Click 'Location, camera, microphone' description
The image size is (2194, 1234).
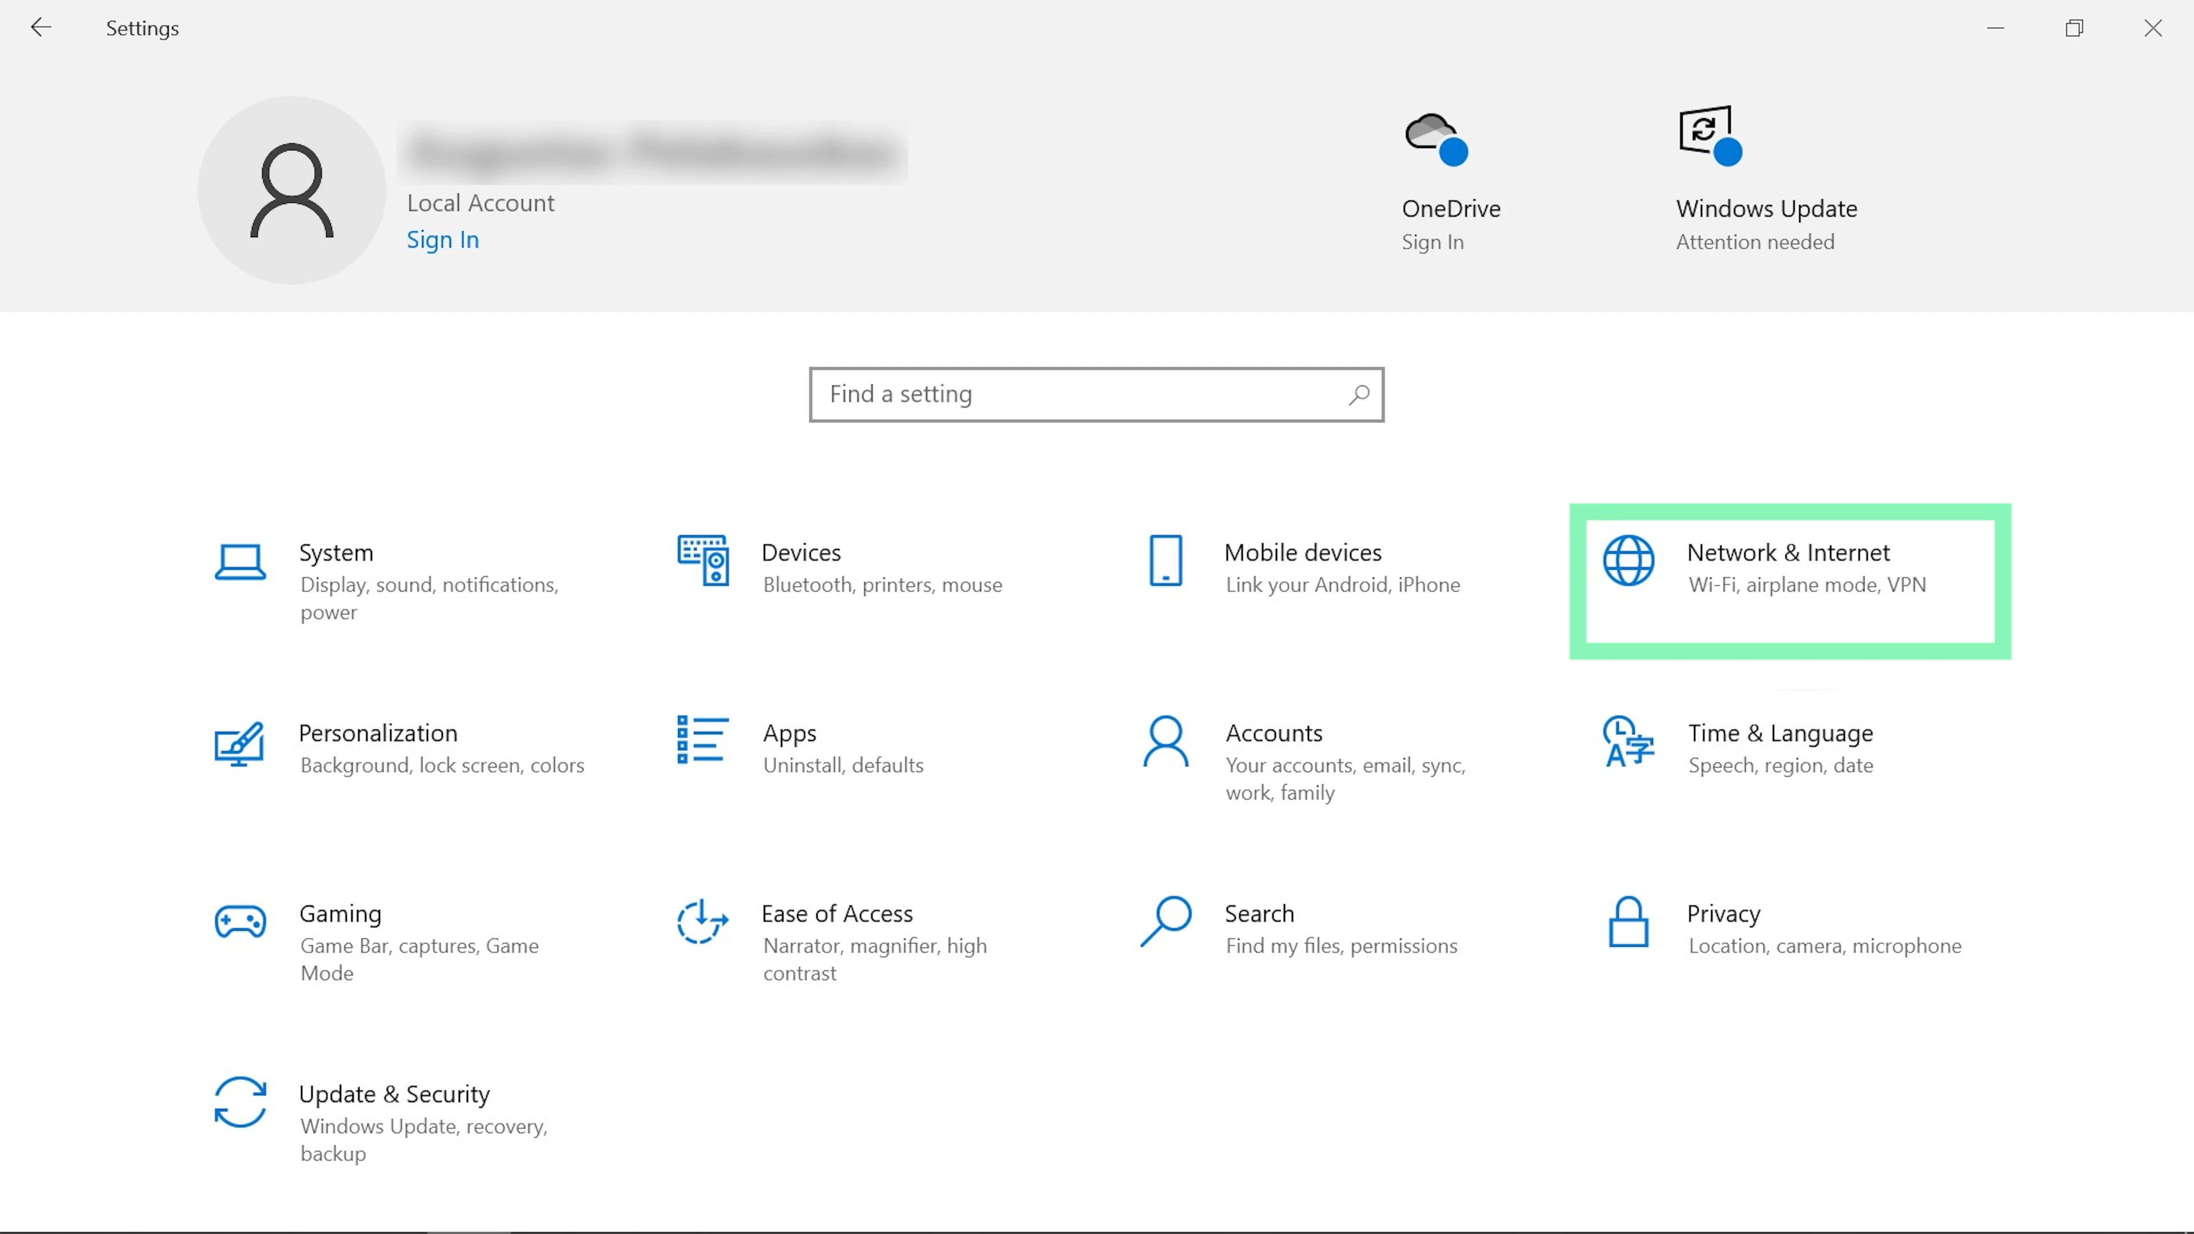pos(1825,946)
